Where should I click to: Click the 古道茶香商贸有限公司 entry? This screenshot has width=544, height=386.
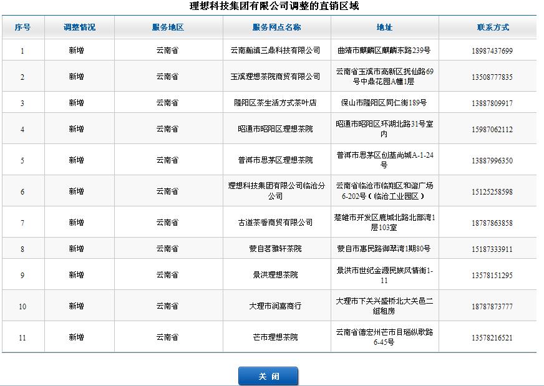pyautogui.click(x=275, y=223)
